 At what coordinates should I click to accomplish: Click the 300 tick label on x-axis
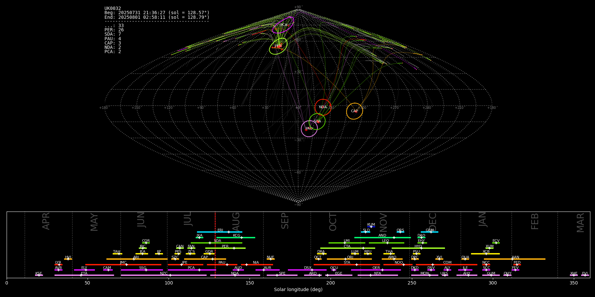coord(493,283)
